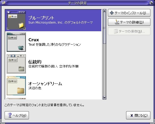Click the テーマの保存(S)... button

click(x=129, y=31)
